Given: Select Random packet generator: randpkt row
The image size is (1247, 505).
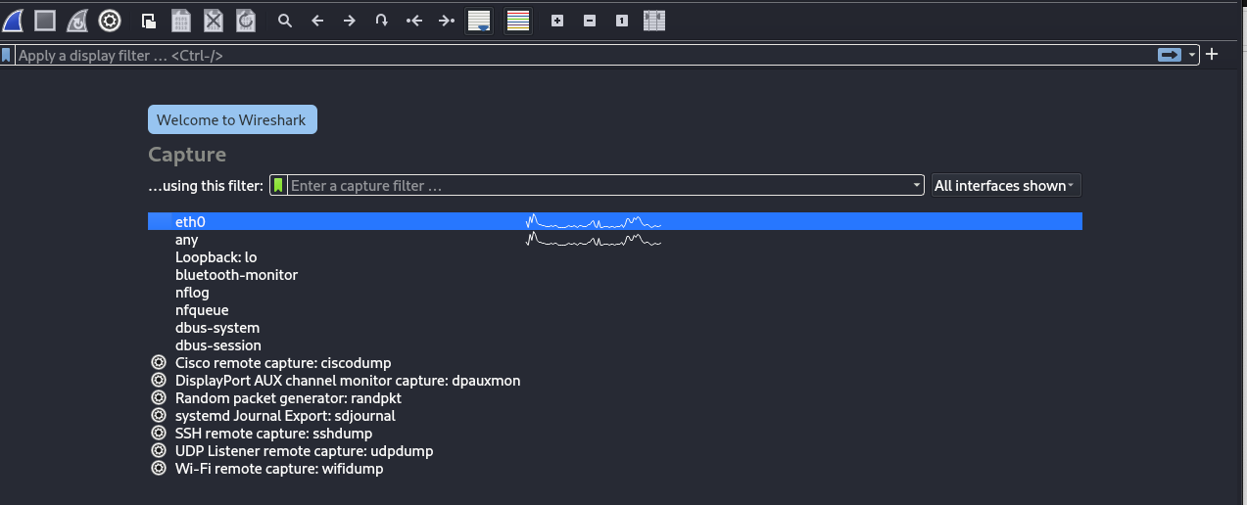Looking at the screenshot, I should pyautogui.click(x=615, y=398).
